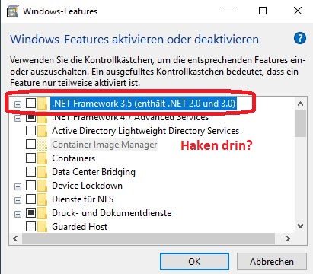Viewport: 313px width, 274px height.
Task: Select the Data Center Bridging entry
Action: [x=94, y=172]
